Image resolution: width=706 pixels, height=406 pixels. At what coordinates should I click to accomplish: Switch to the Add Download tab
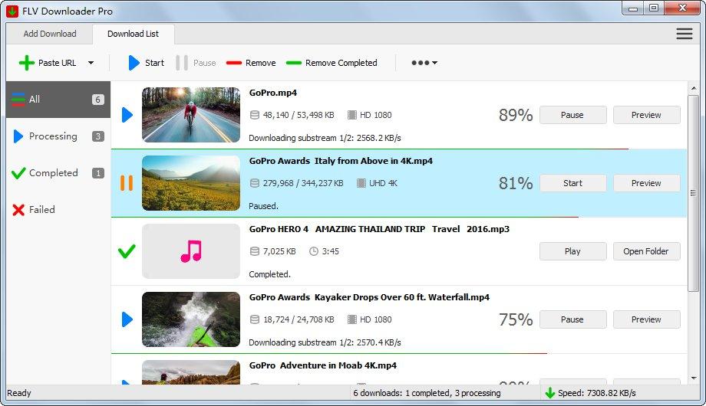(50, 34)
